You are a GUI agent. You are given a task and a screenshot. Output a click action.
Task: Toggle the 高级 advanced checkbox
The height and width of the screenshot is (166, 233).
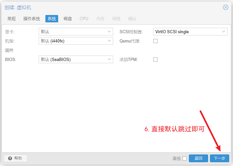tap(184, 158)
